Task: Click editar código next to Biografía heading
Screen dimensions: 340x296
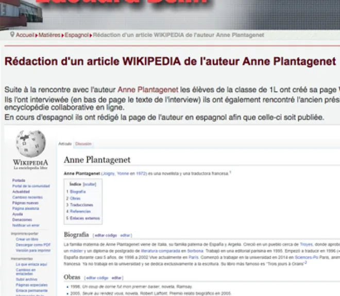Action: 106,235
